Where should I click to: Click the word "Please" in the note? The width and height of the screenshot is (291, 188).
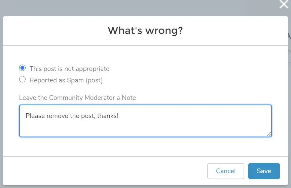click(35, 116)
